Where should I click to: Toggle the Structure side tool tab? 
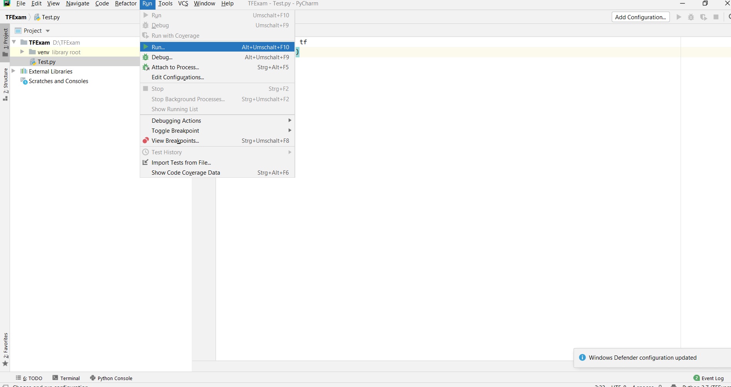point(5,84)
